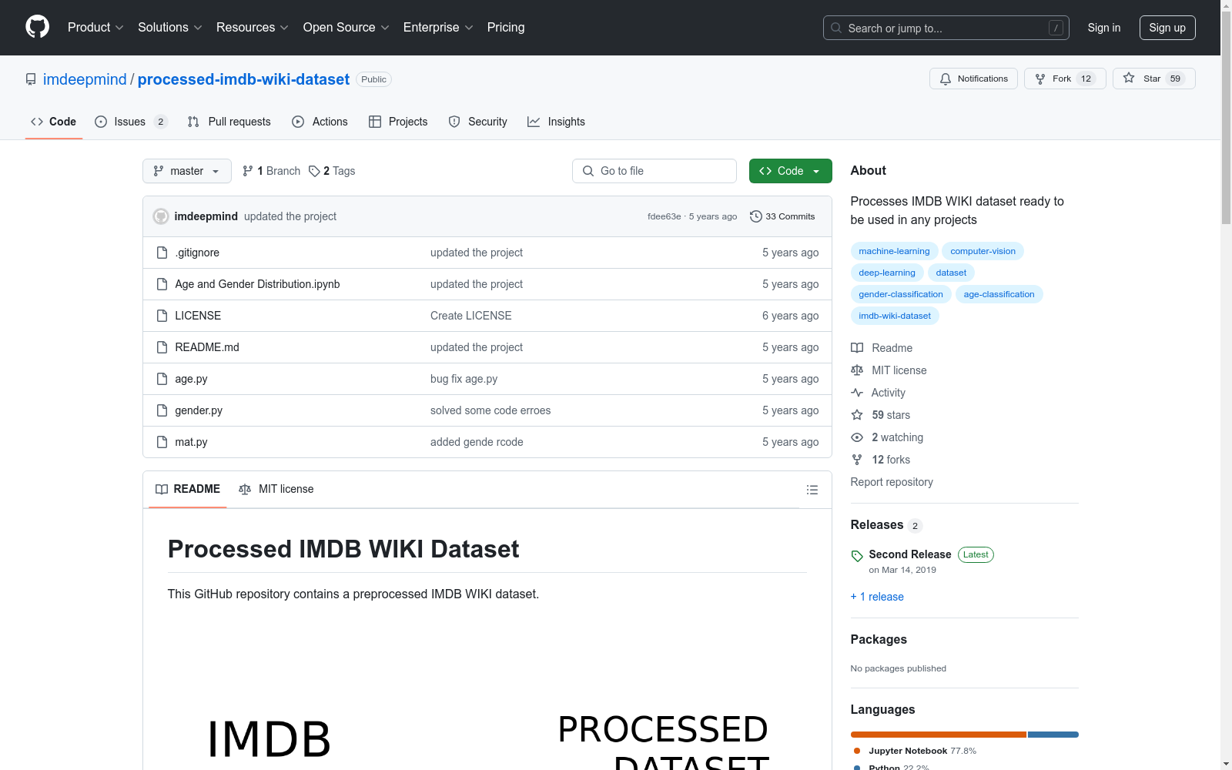Open the master branch selector
This screenshot has width=1232, height=770.
point(186,171)
